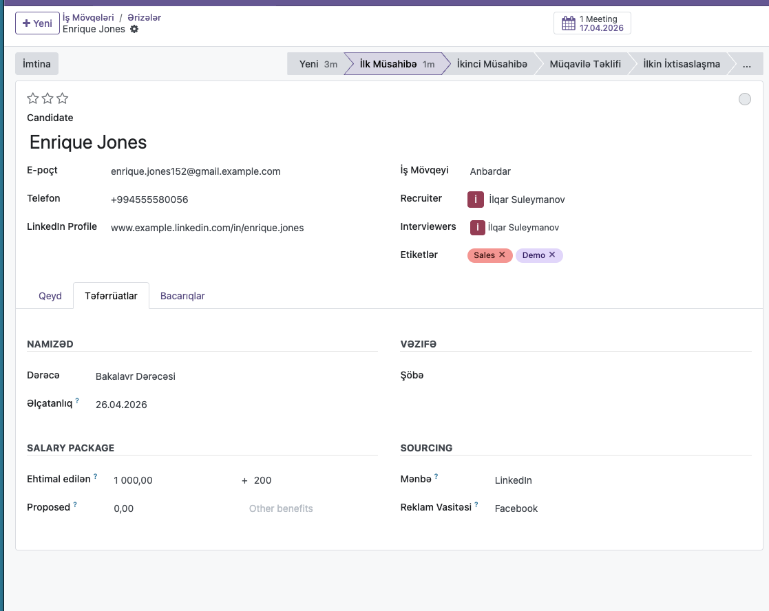The height and width of the screenshot is (611, 769).
Task: Set priority with the first star
Action: 32,98
